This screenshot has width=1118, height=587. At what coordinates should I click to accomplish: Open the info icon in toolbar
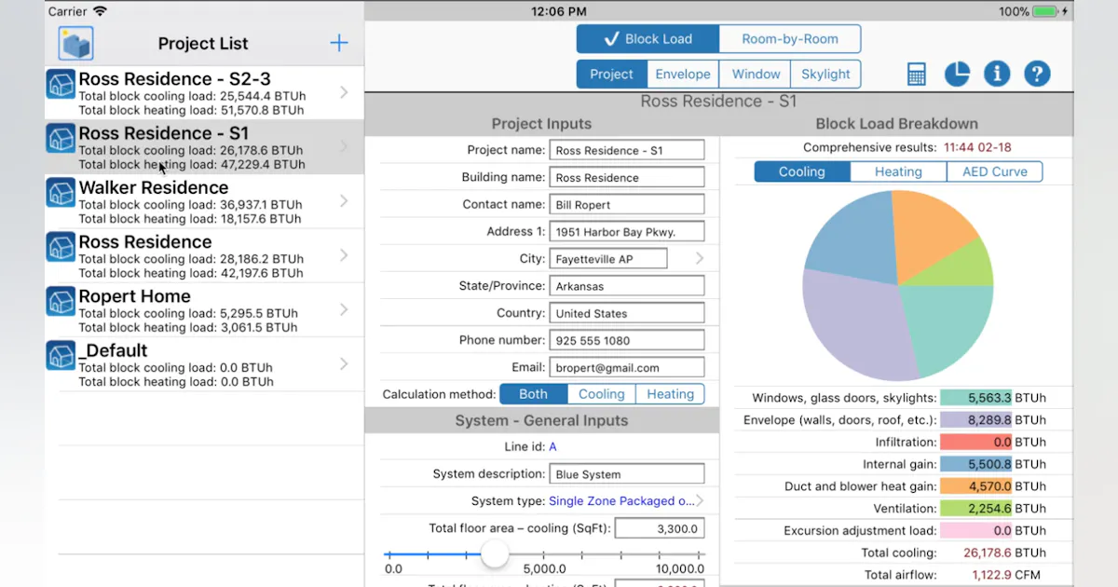(997, 75)
